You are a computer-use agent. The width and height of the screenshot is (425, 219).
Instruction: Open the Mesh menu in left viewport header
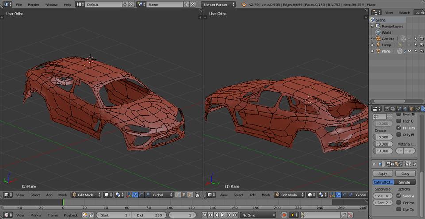coord(62,195)
